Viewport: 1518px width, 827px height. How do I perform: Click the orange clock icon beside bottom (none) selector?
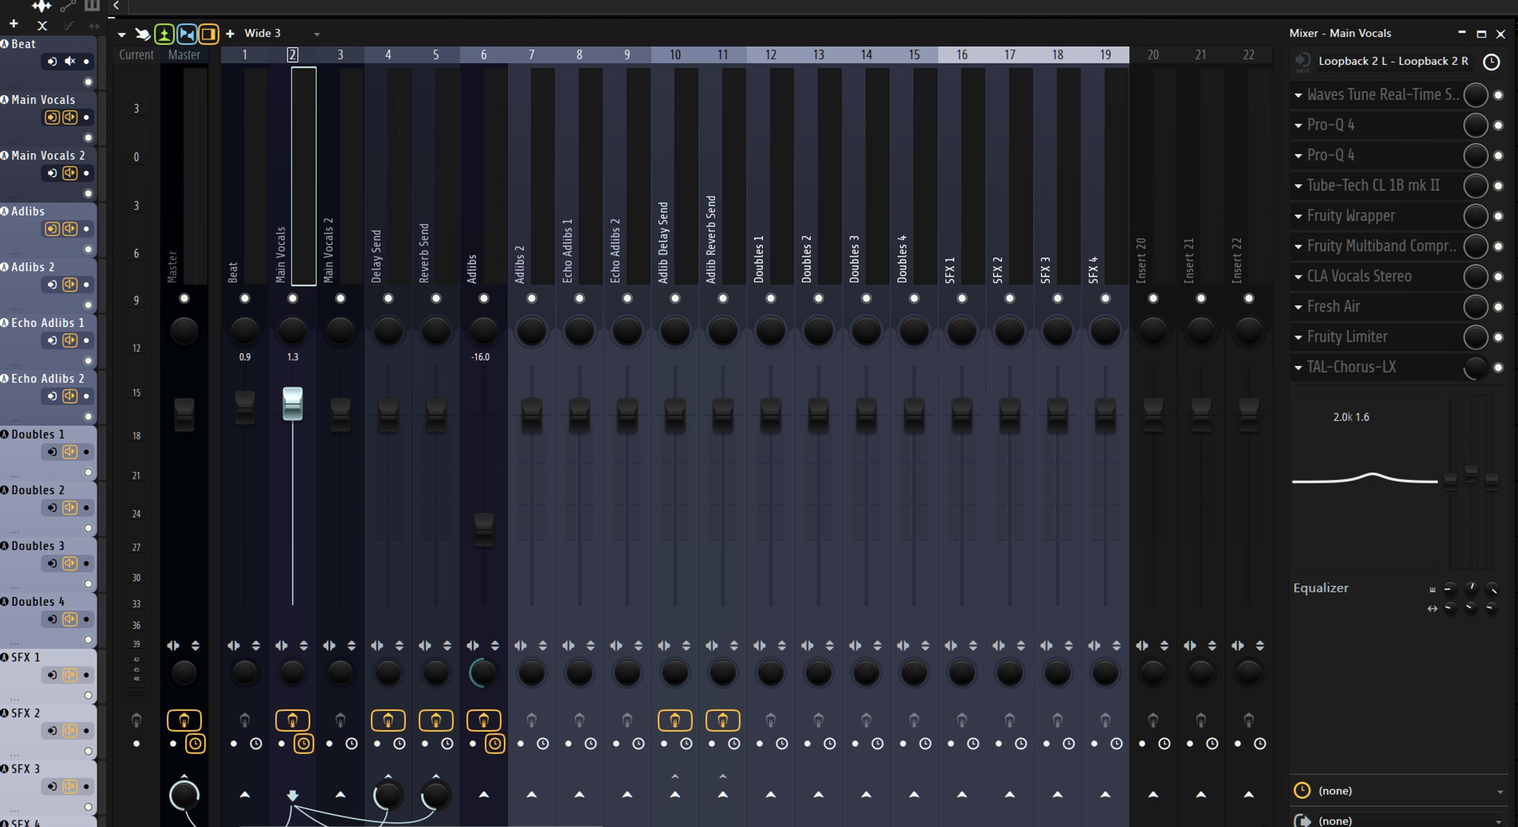coord(1302,790)
